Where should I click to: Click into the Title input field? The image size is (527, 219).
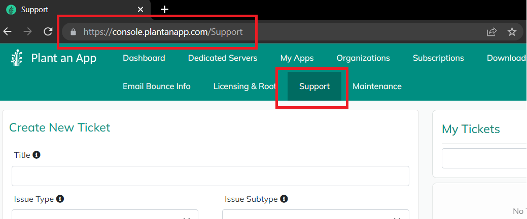(210, 176)
